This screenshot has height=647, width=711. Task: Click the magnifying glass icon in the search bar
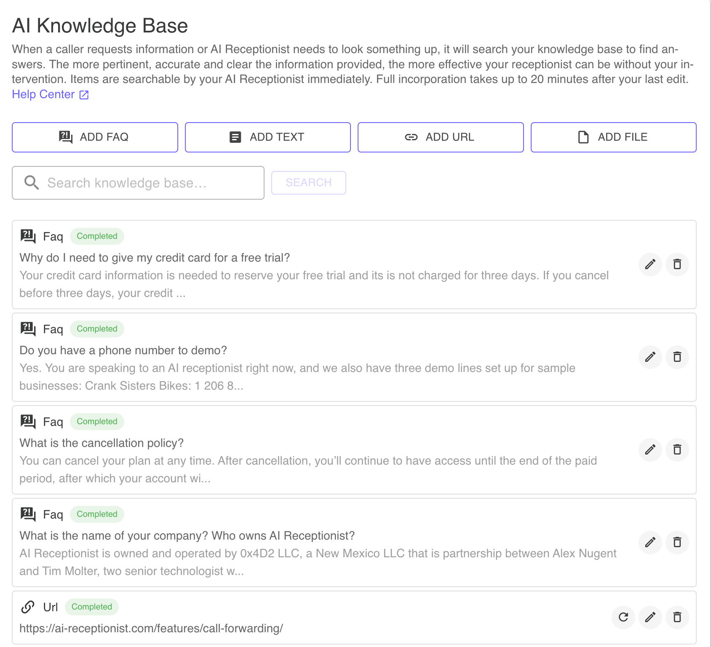click(x=32, y=182)
